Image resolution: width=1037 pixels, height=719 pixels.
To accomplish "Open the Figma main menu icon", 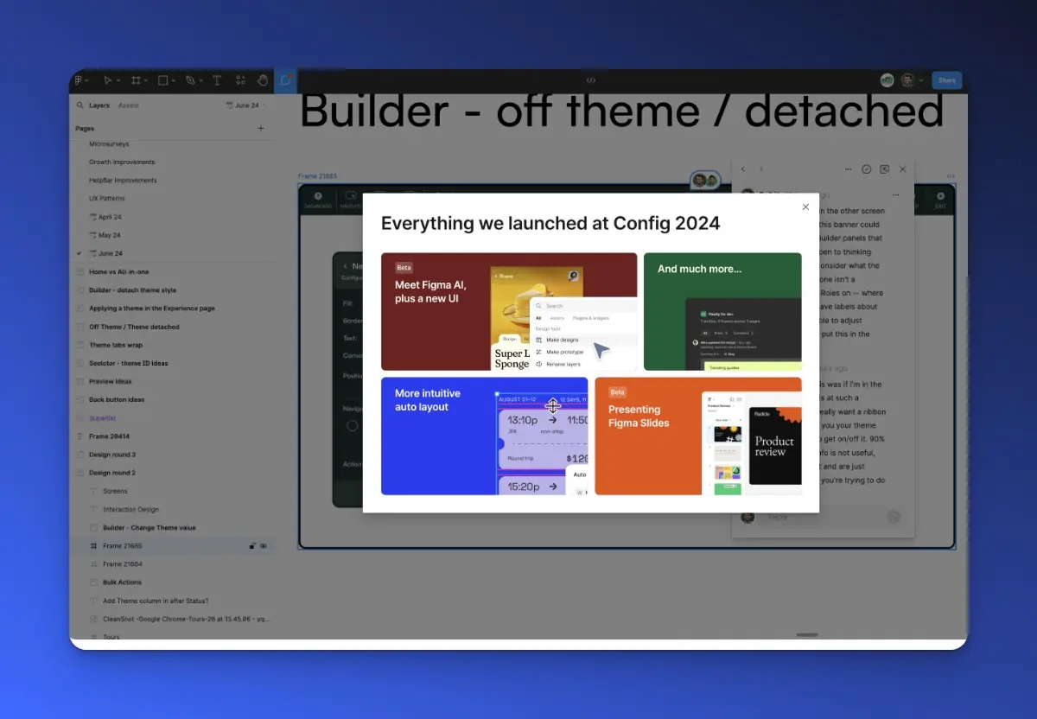I will pos(78,80).
